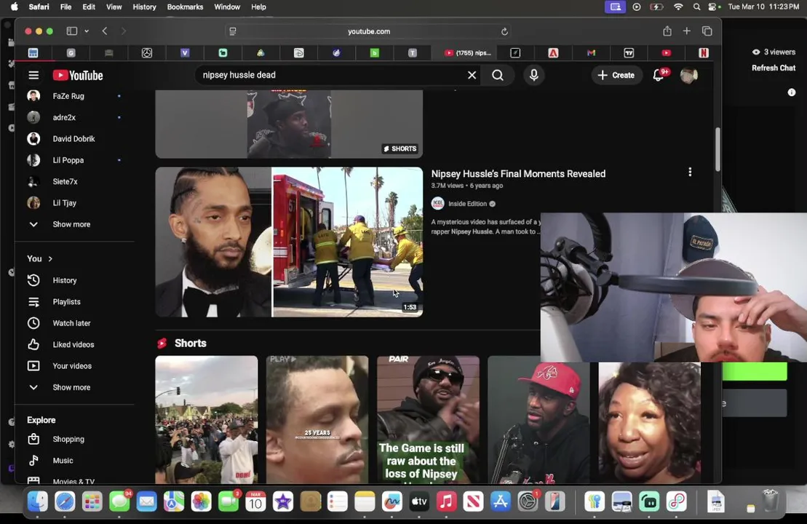Open the crowd street Short

[207, 419]
